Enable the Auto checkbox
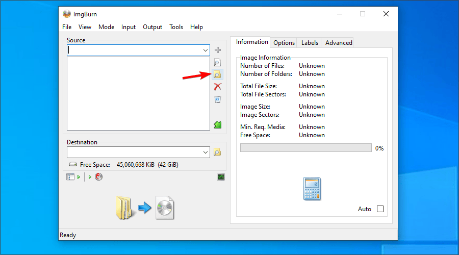 click(379, 209)
